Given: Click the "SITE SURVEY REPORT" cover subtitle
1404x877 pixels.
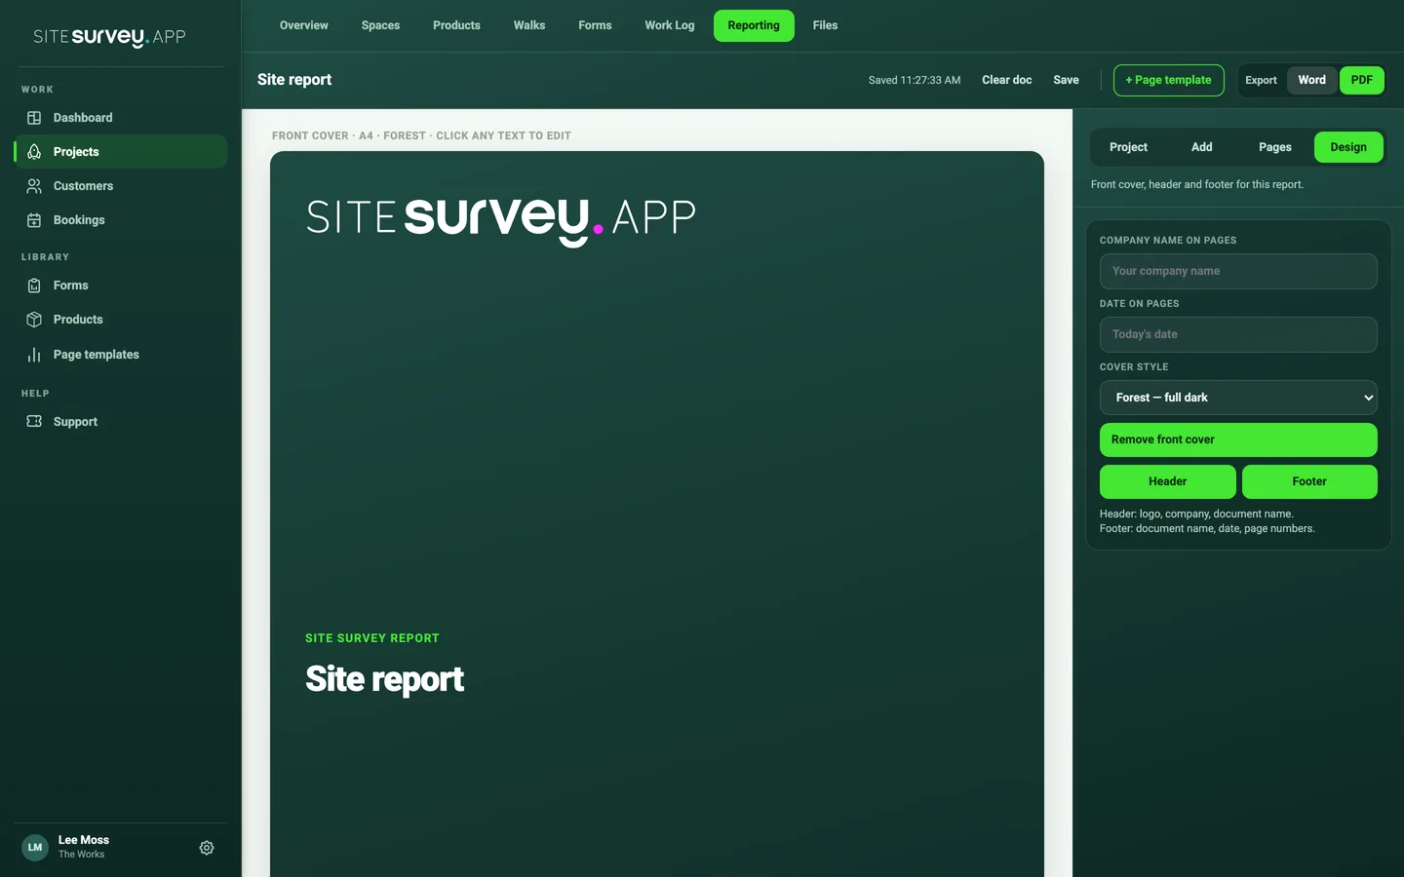Looking at the screenshot, I should coord(372,638).
